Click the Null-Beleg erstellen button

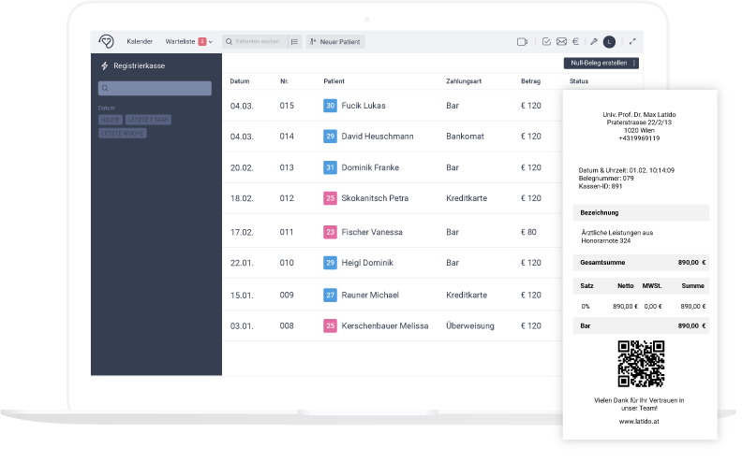coord(597,64)
